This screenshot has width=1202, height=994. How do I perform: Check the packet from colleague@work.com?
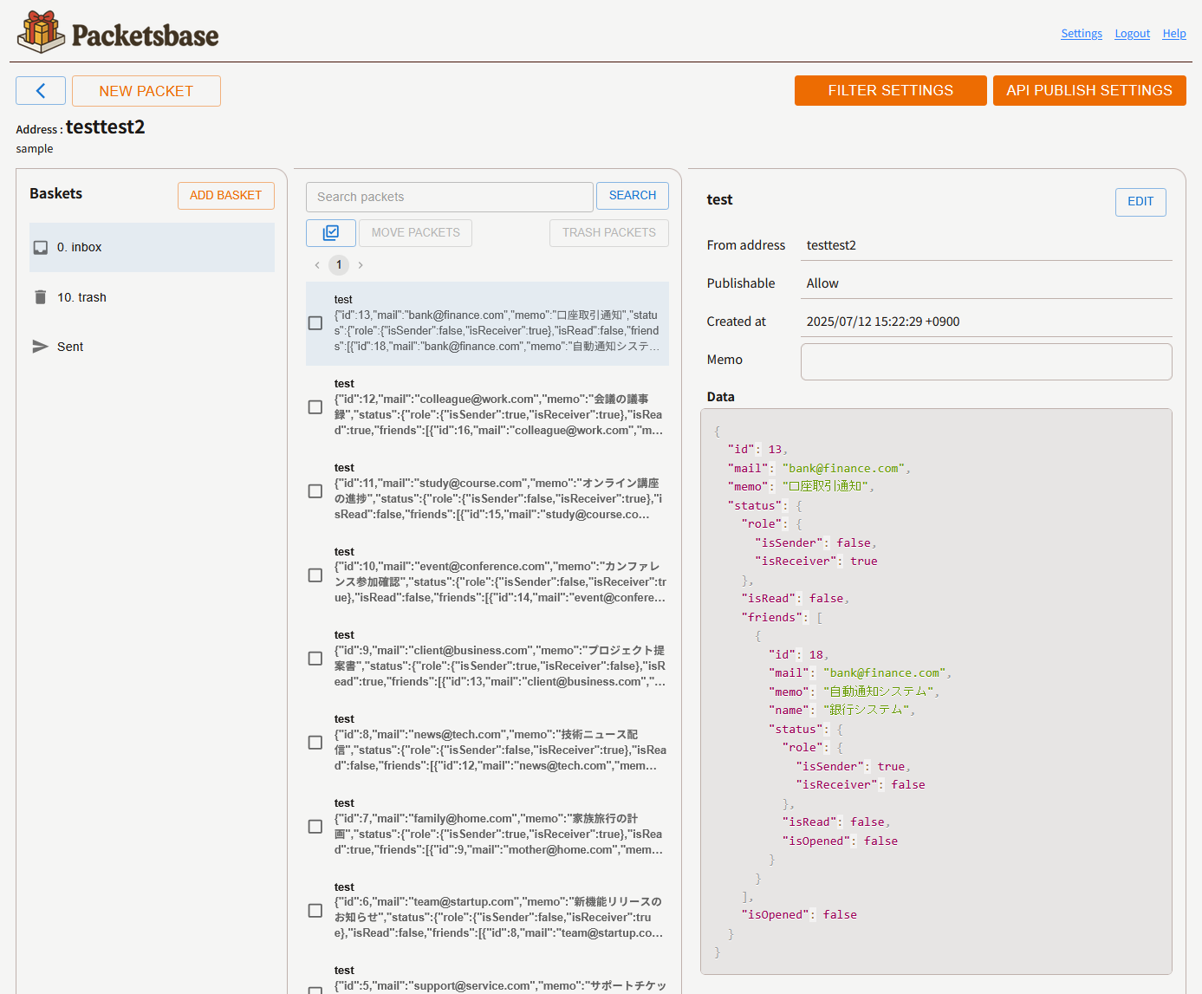315,406
